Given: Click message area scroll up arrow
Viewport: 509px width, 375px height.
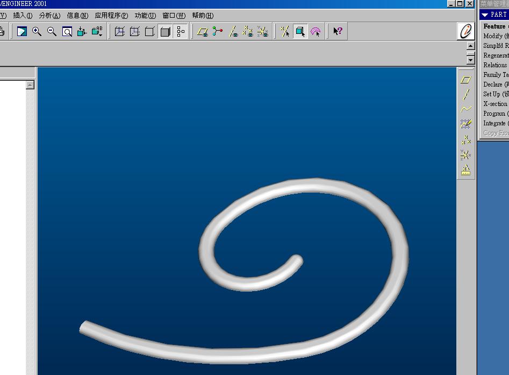Looking at the screenshot, I should 471,46.
